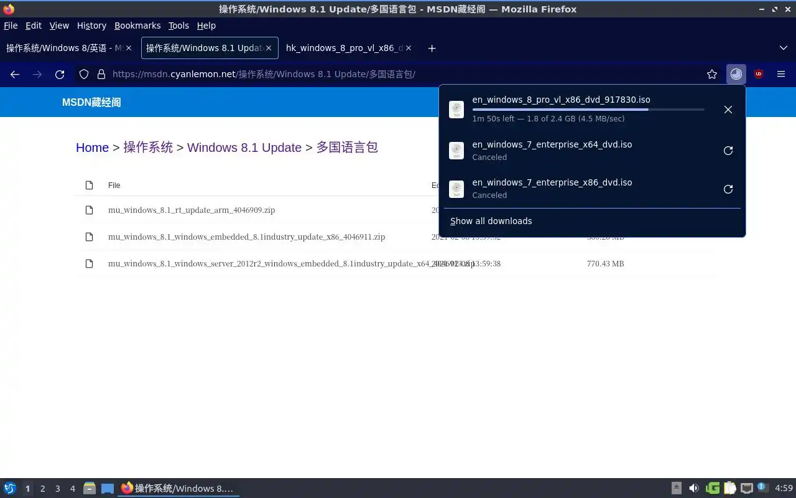Open the 多国语言包 breadcrumb link
The height and width of the screenshot is (498, 796).
coord(347,148)
